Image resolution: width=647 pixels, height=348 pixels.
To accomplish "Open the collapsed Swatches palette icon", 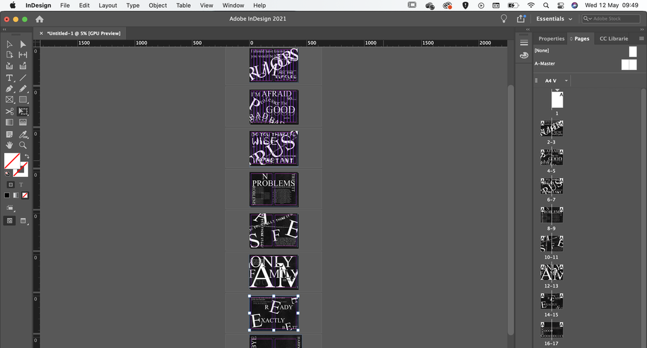I will [x=524, y=55].
